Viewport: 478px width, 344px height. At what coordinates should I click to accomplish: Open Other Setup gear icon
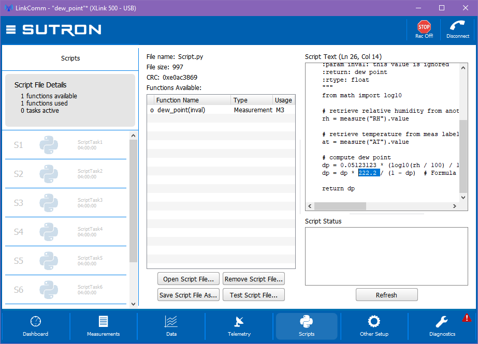pyautogui.click(x=374, y=321)
